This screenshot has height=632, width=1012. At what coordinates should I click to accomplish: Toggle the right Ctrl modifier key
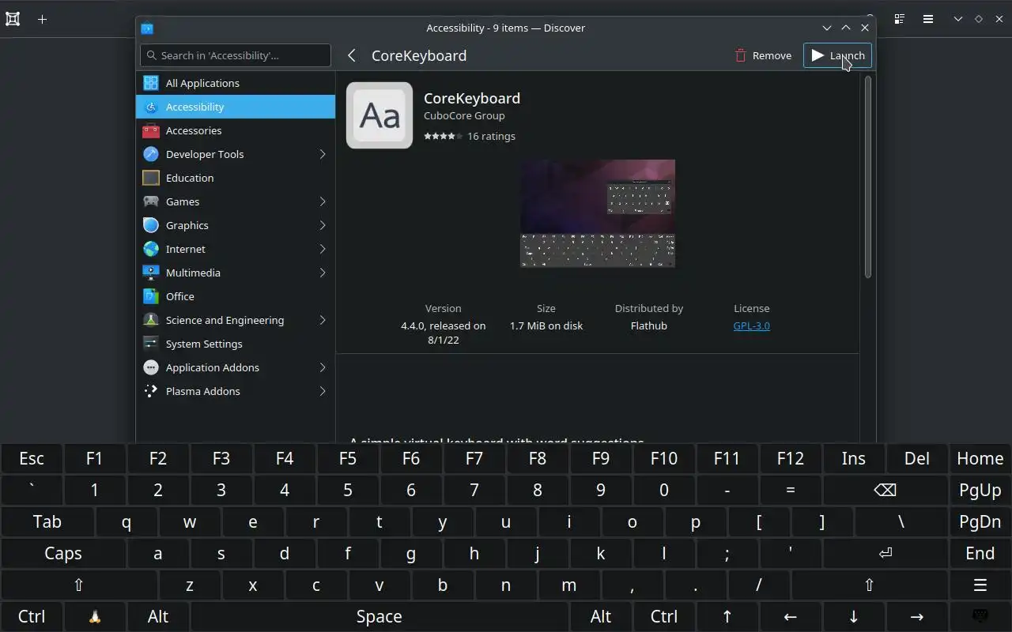point(664,616)
